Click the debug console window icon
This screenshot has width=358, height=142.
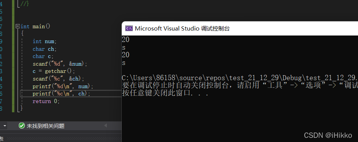[129, 29]
